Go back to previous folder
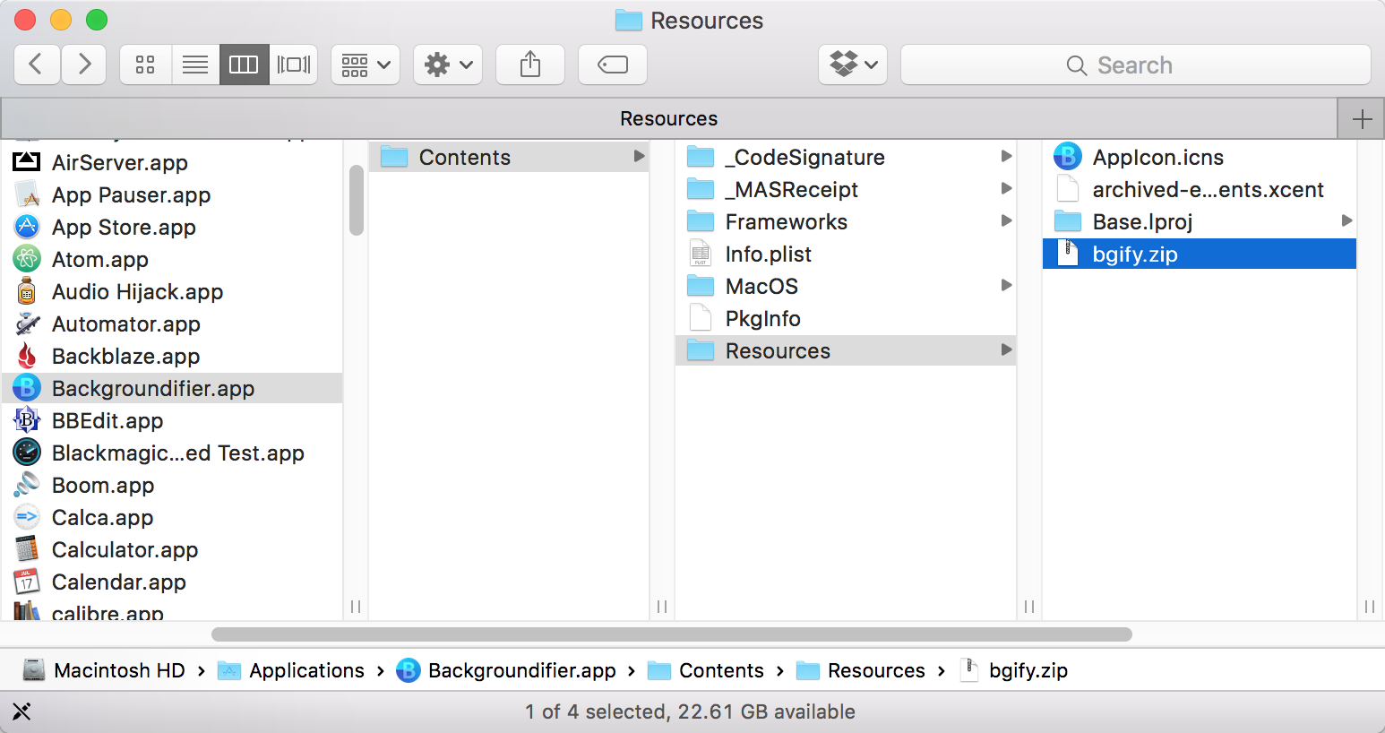The image size is (1385, 733). tap(37, 65)
